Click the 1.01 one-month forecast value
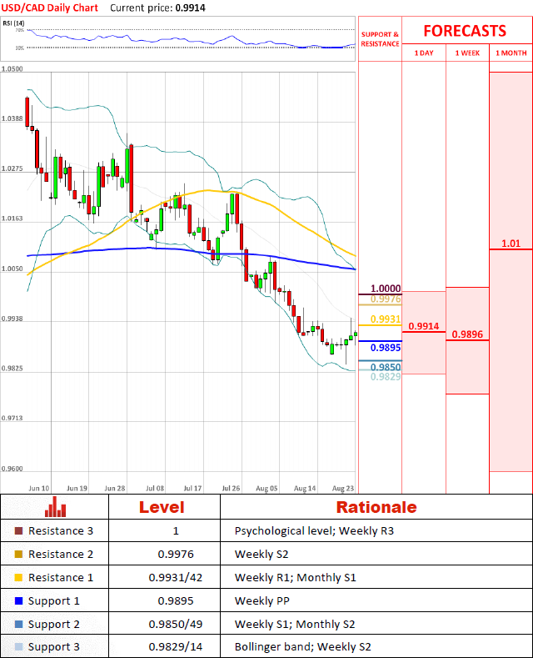The height and width of the screenshot is (658, 533). click(511, 244)
